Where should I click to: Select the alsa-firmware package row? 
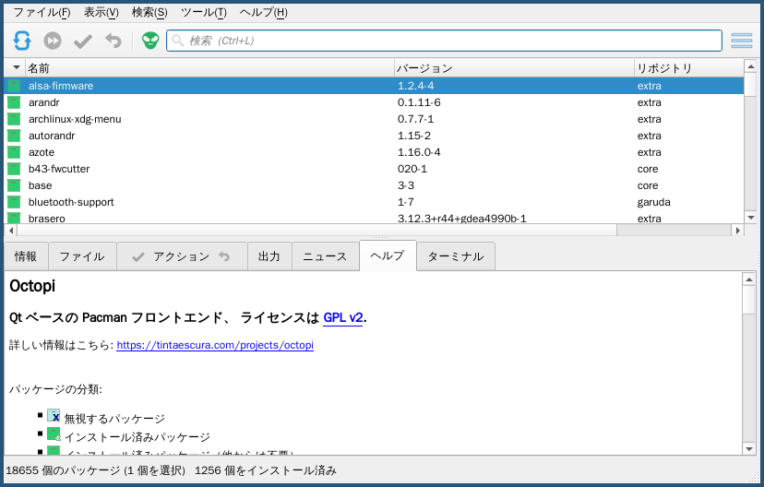(375, 86)
